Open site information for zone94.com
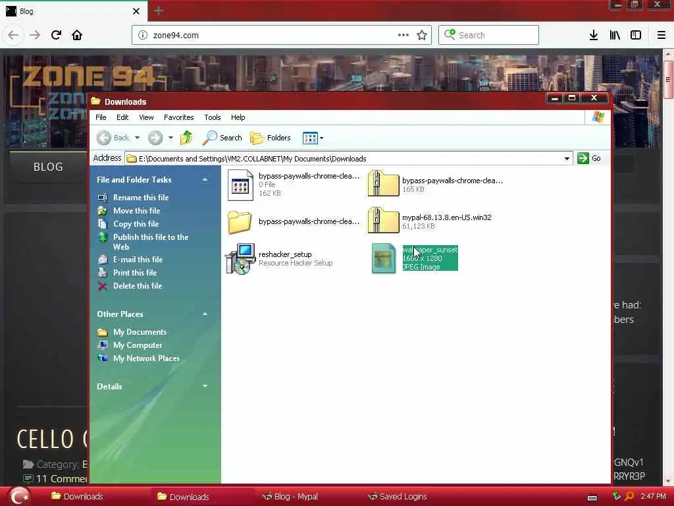This screenshot has width=674, height=506. pyautogui.click(x=143, y=35)
